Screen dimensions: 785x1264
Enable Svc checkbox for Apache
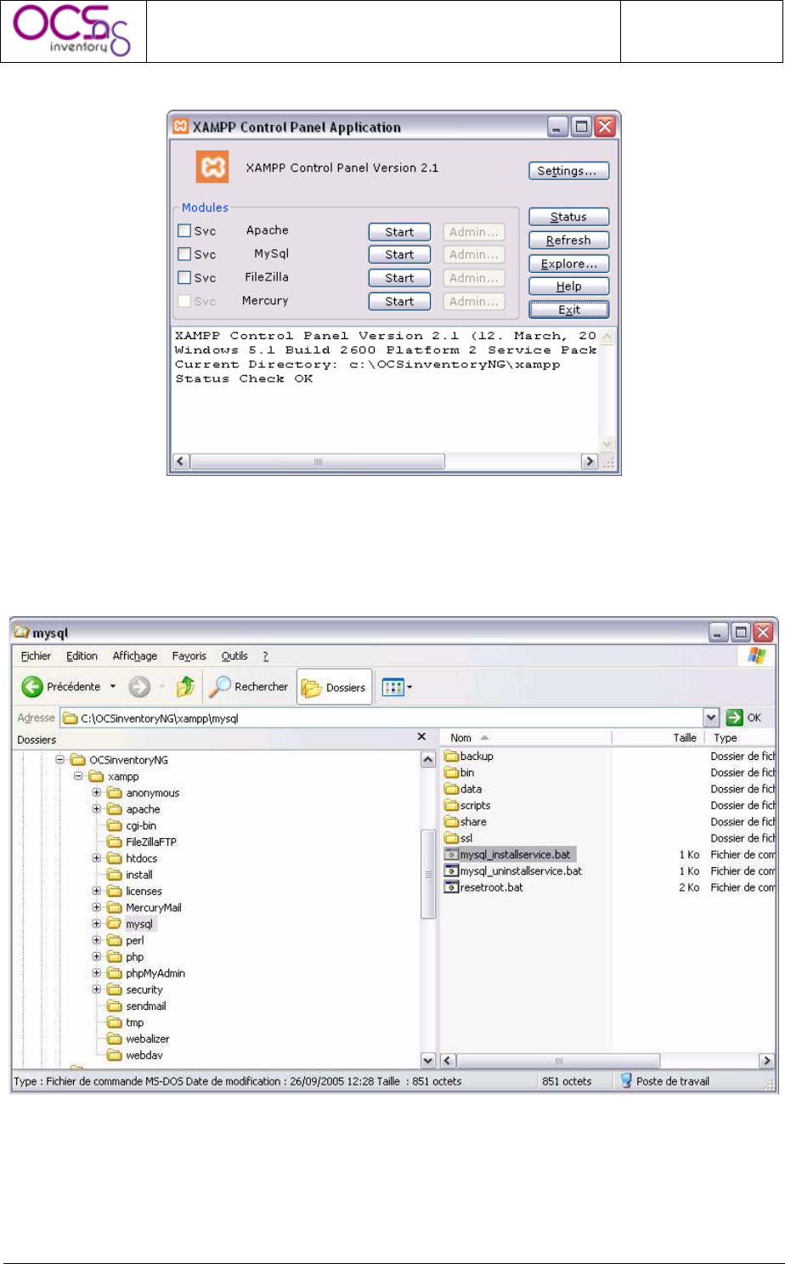[184, 230]
